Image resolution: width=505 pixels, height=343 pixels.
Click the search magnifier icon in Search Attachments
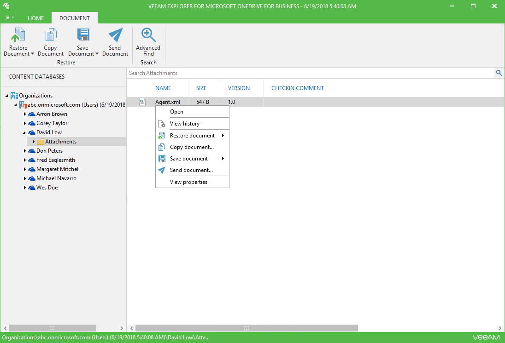click(x=499, y=73)
